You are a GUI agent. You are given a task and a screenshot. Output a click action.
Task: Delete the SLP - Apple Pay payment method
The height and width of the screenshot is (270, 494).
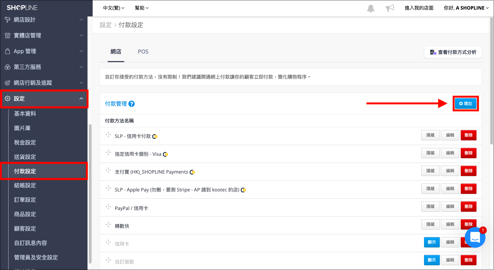[x=469, y=189]
